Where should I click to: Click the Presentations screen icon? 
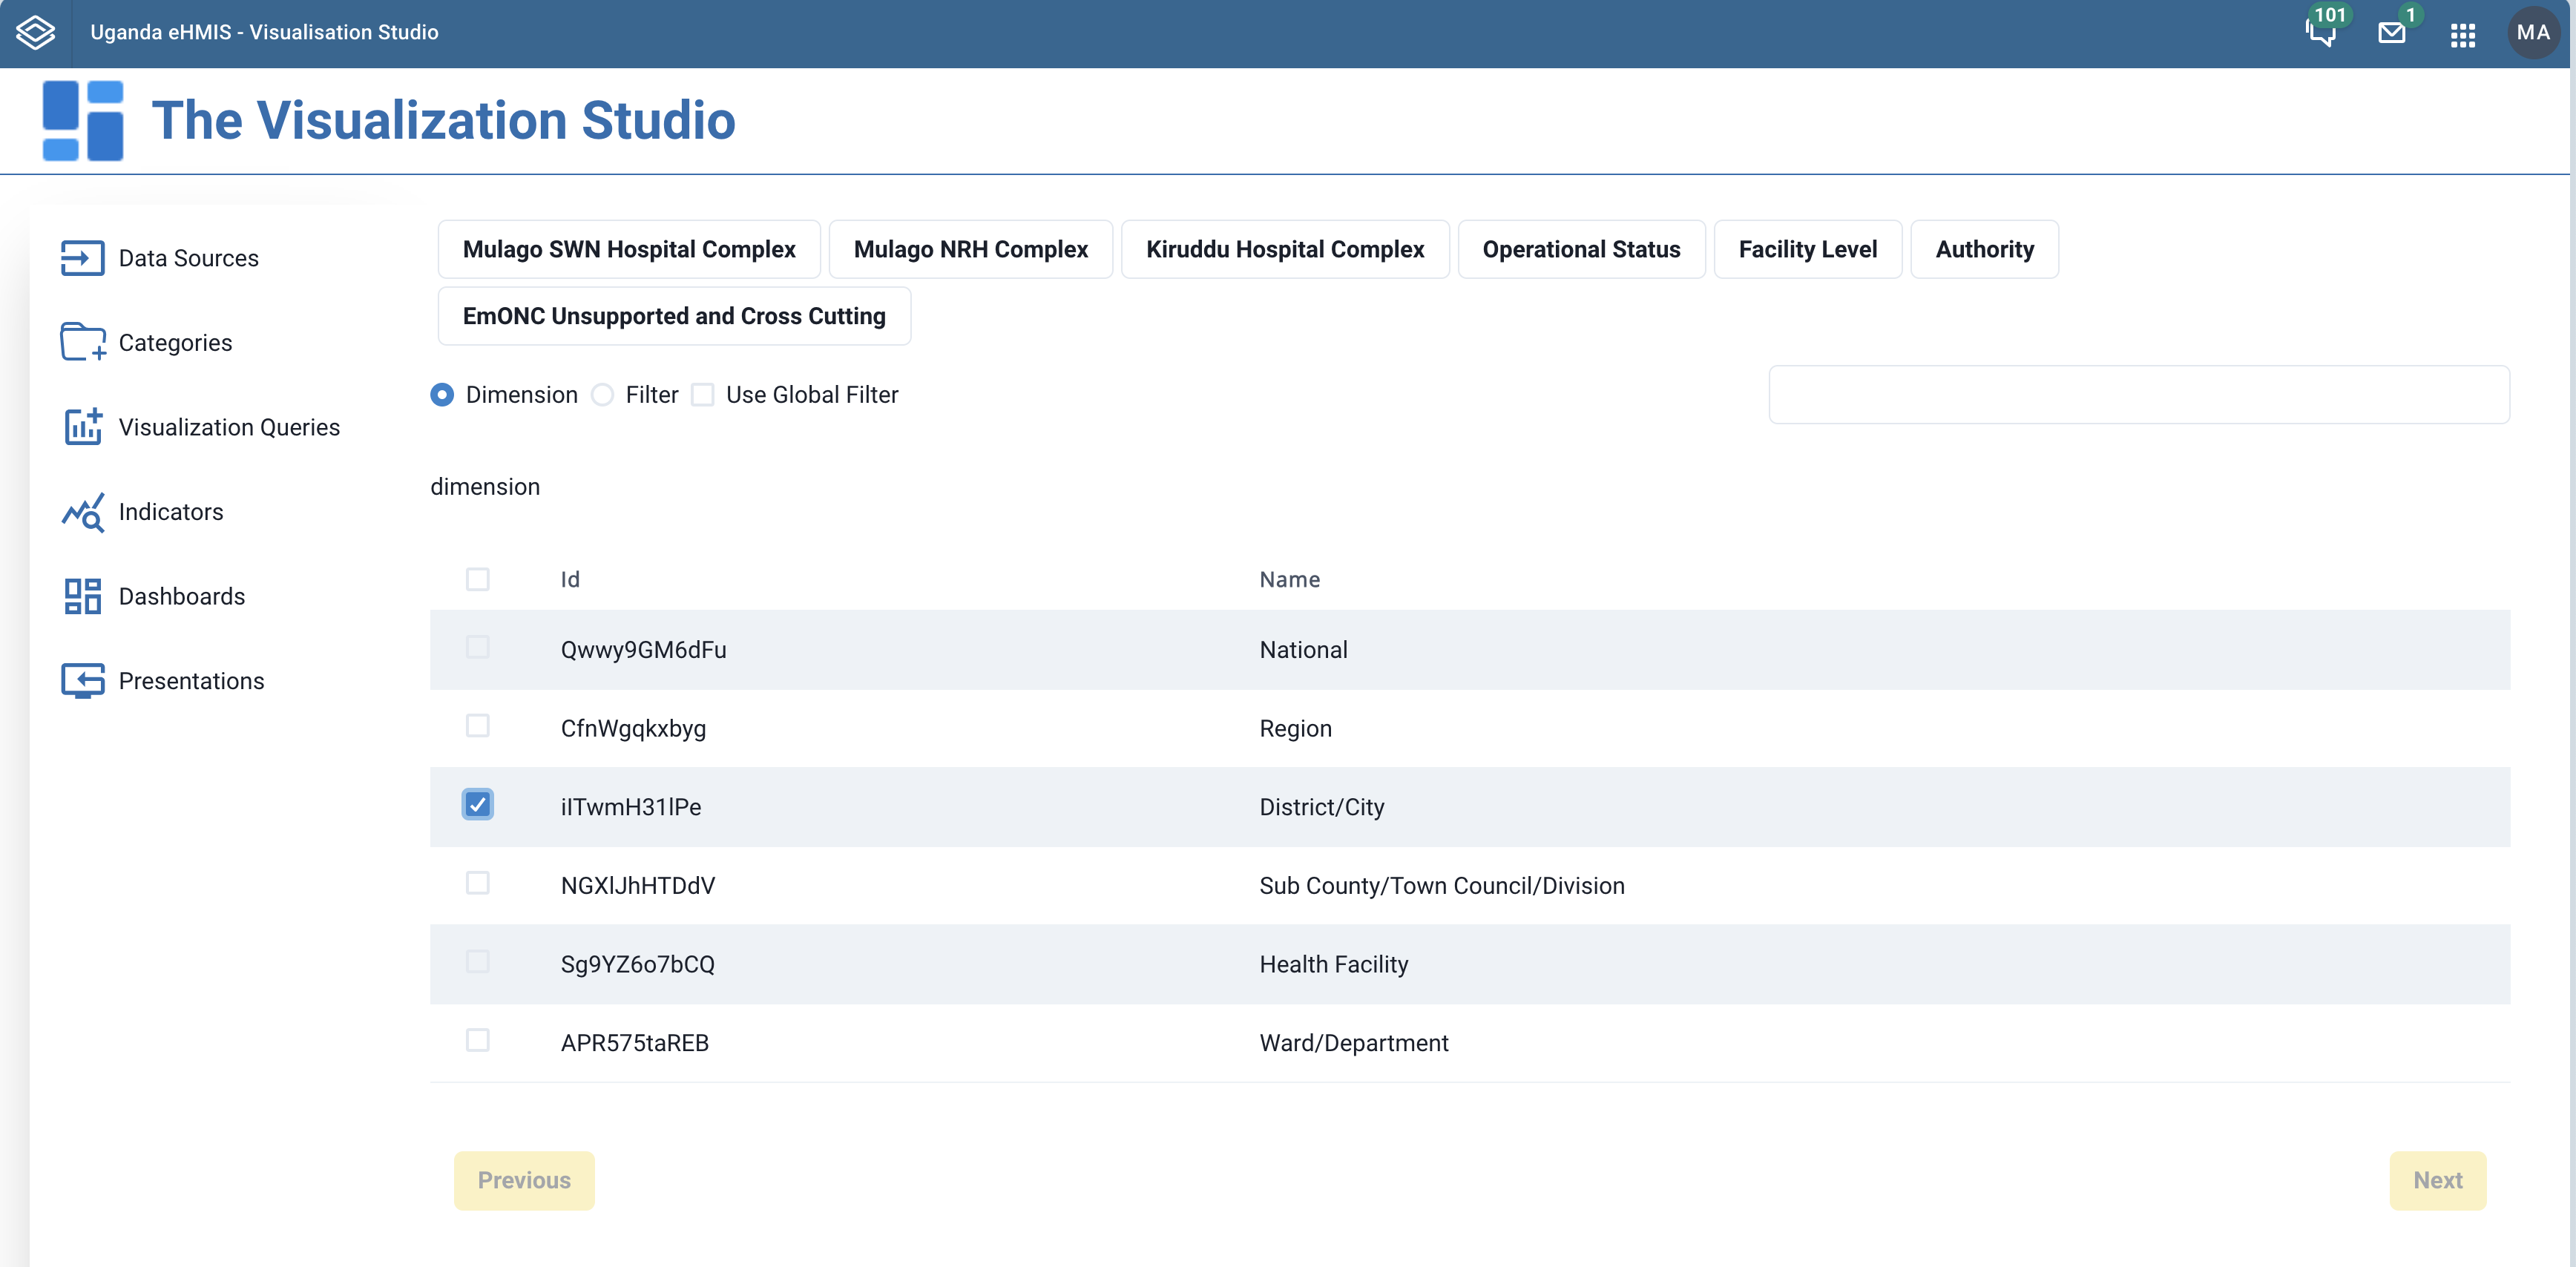tap(83, 681)
